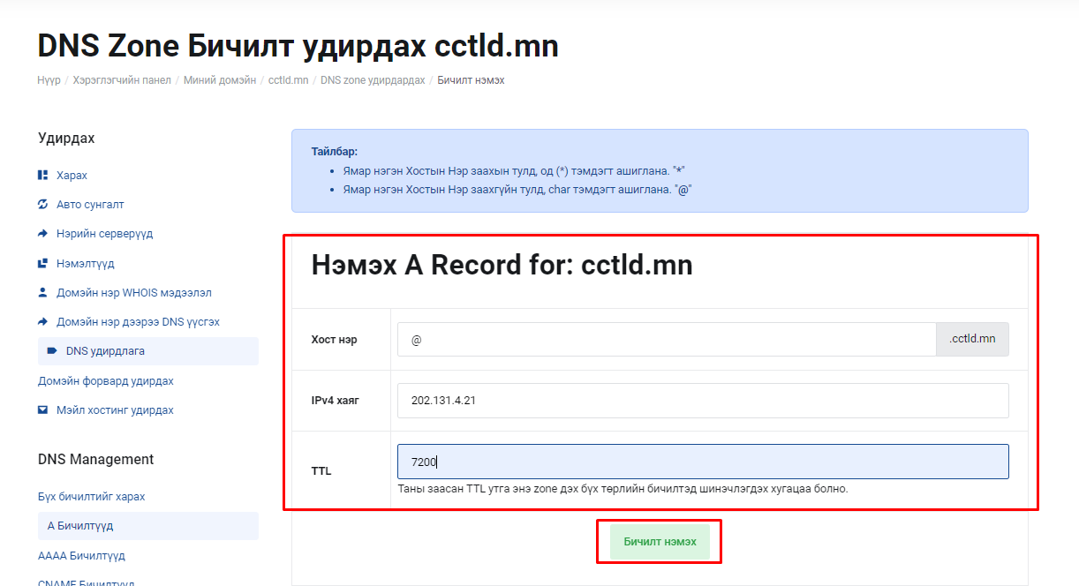
Task: Click the Бичилт нэмэх breadcrumb text
Action: tap(471, 80)
